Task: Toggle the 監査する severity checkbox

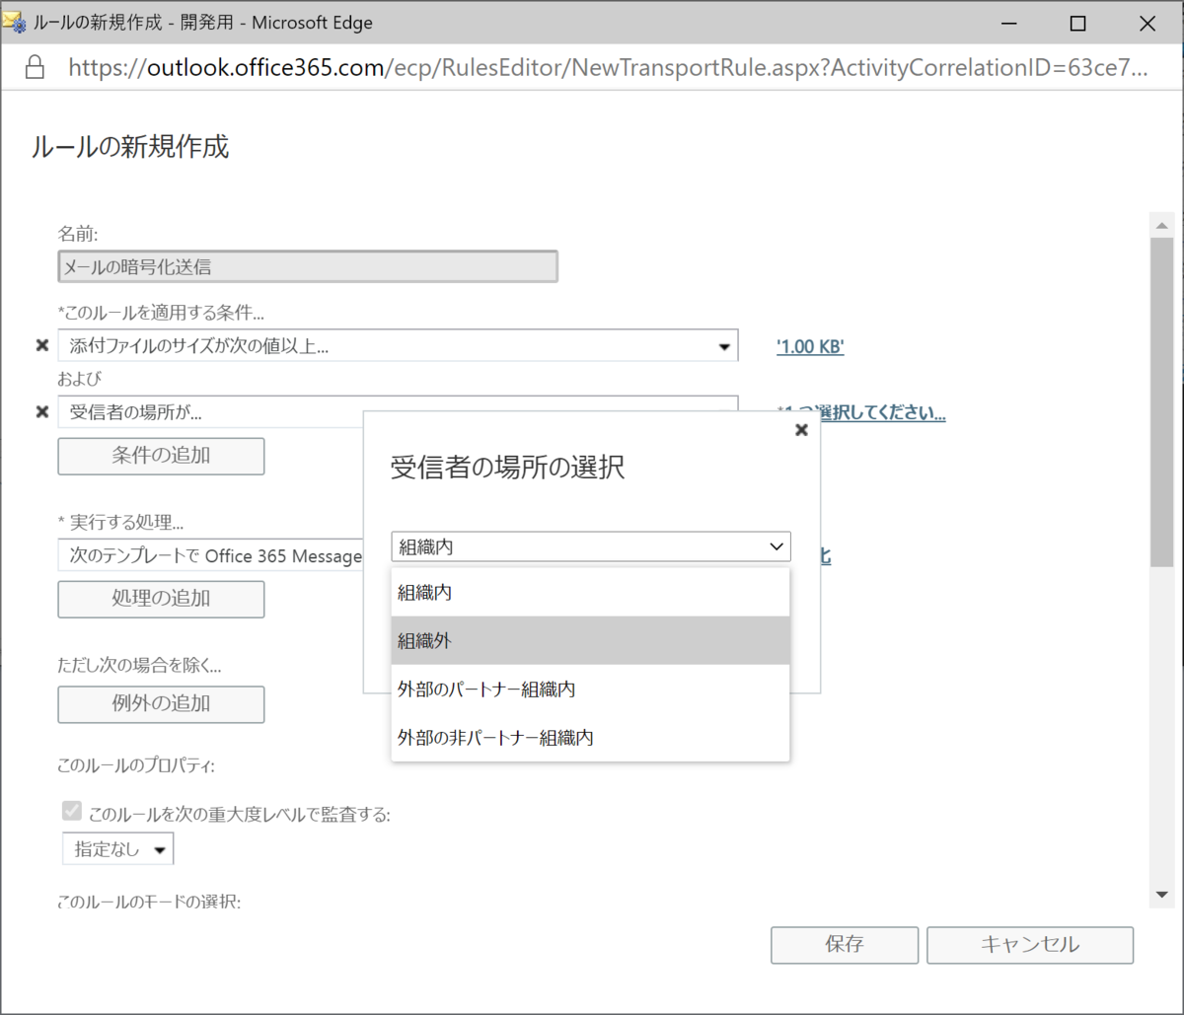Action: click(x=71, y=811)
